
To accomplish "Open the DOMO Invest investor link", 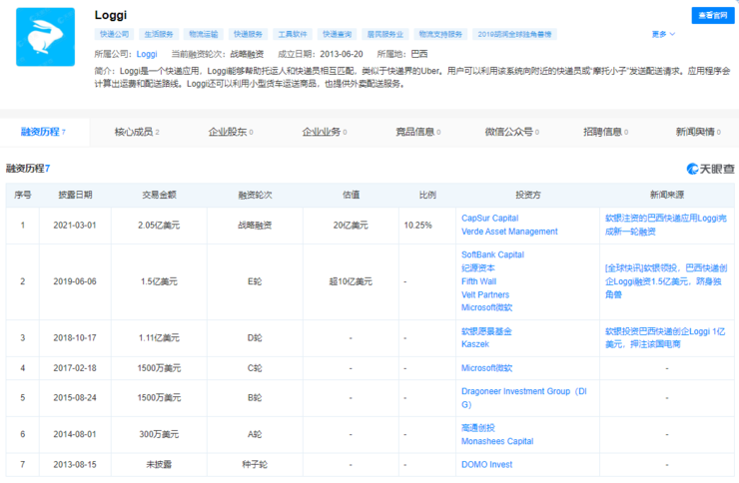I will pyautogui.click(x=486, y=465).
